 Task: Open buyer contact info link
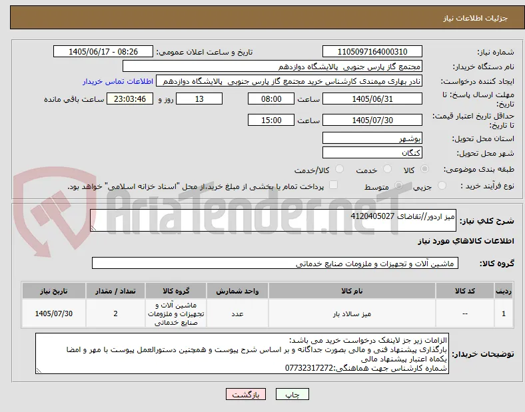point(118,81)
